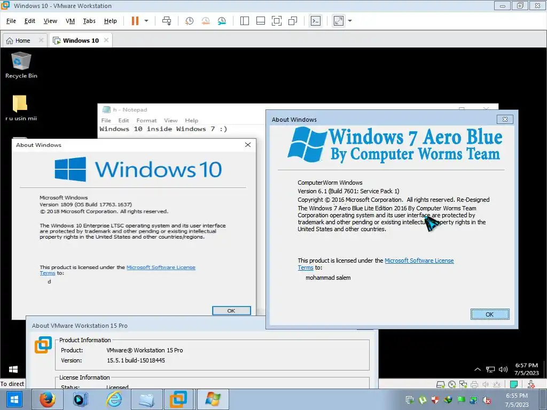
Task: Click the printer device status icon
Action: coord(474,384)
